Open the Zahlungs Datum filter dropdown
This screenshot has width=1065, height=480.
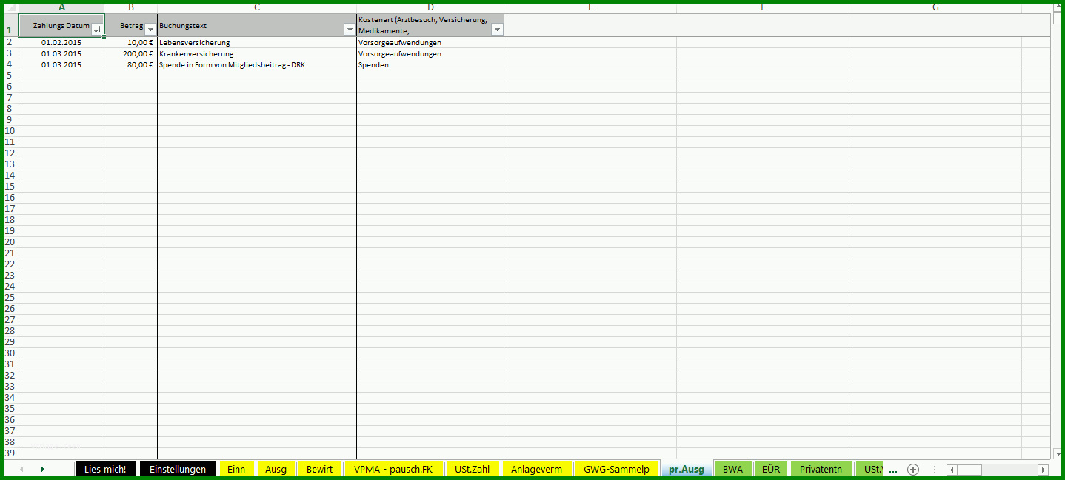pos(97,30)
